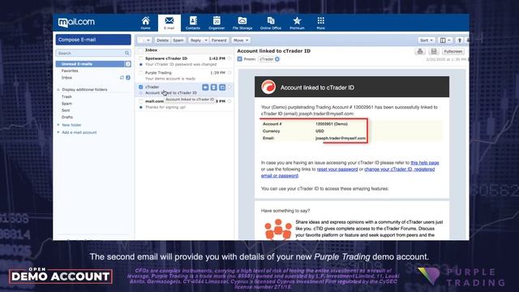Open the Contacts section
519x292 pixels.
pos(193,23)
